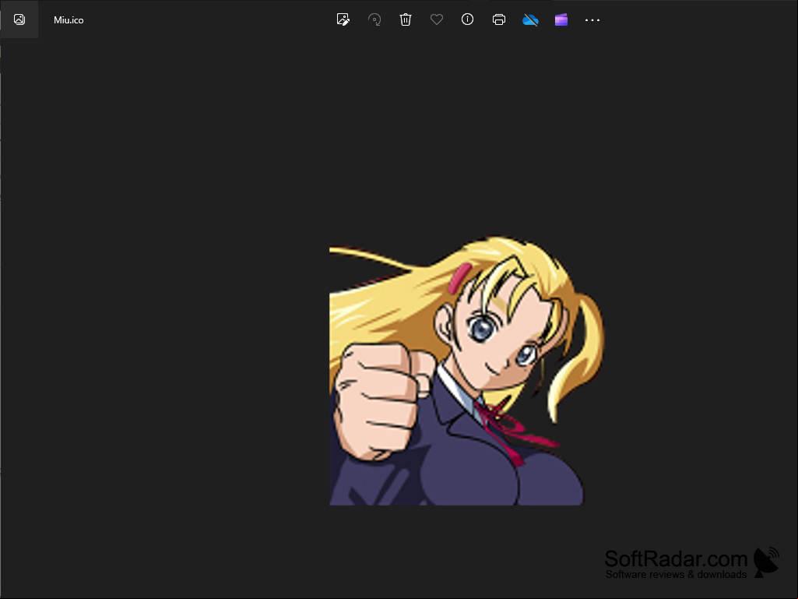Open file info panel icon
Screen dimensions: 798x599
click(x=467, y=19)
